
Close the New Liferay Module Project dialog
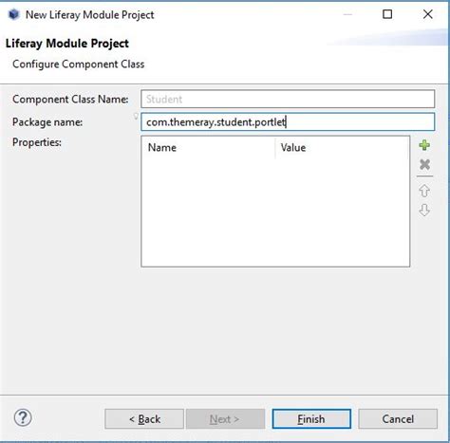(x=428, y=14)
